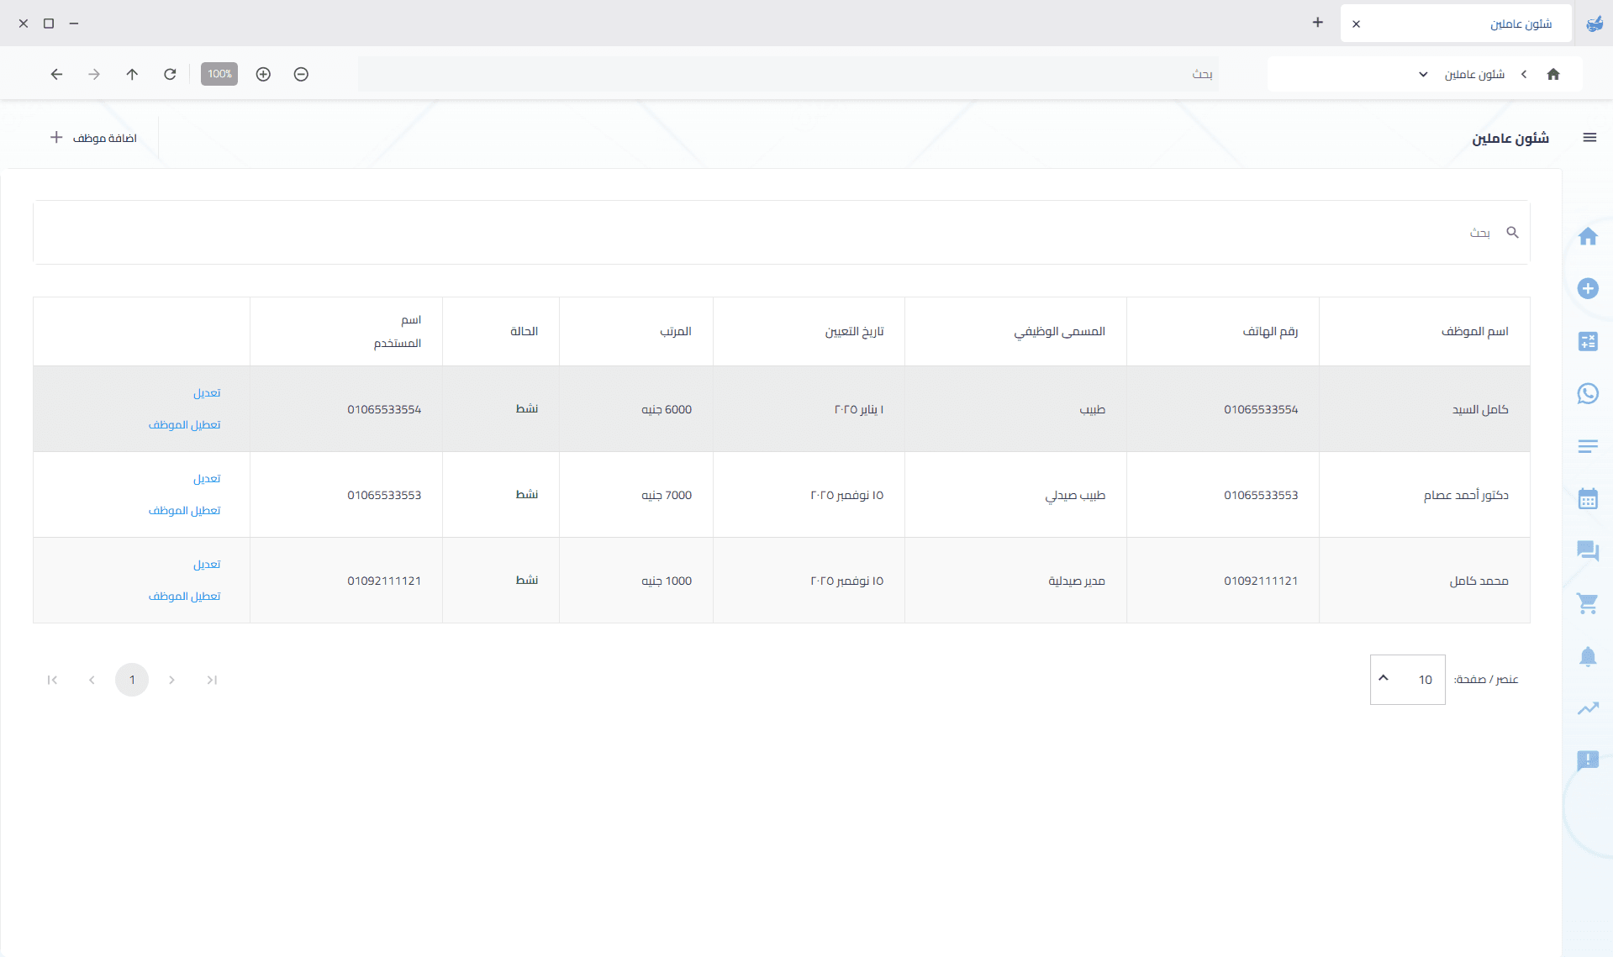Click the employee table search field
The image size is (1613, 957).
756,233
